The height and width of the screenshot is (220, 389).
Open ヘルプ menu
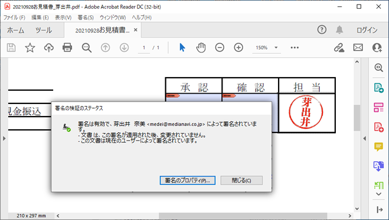[x=142, y=18]
